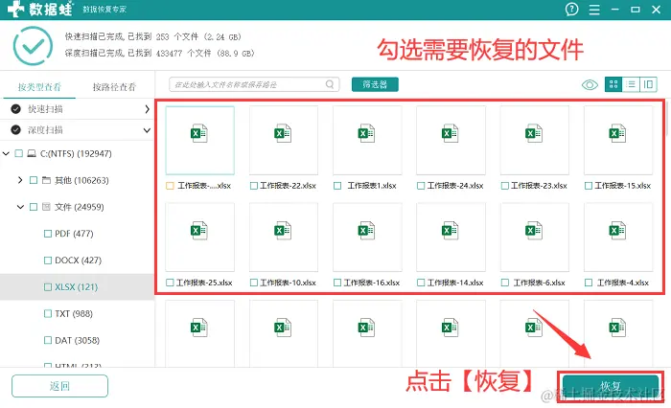
Task: Collapse the C:(NTFS) tree node
Action: click(6, 153)
